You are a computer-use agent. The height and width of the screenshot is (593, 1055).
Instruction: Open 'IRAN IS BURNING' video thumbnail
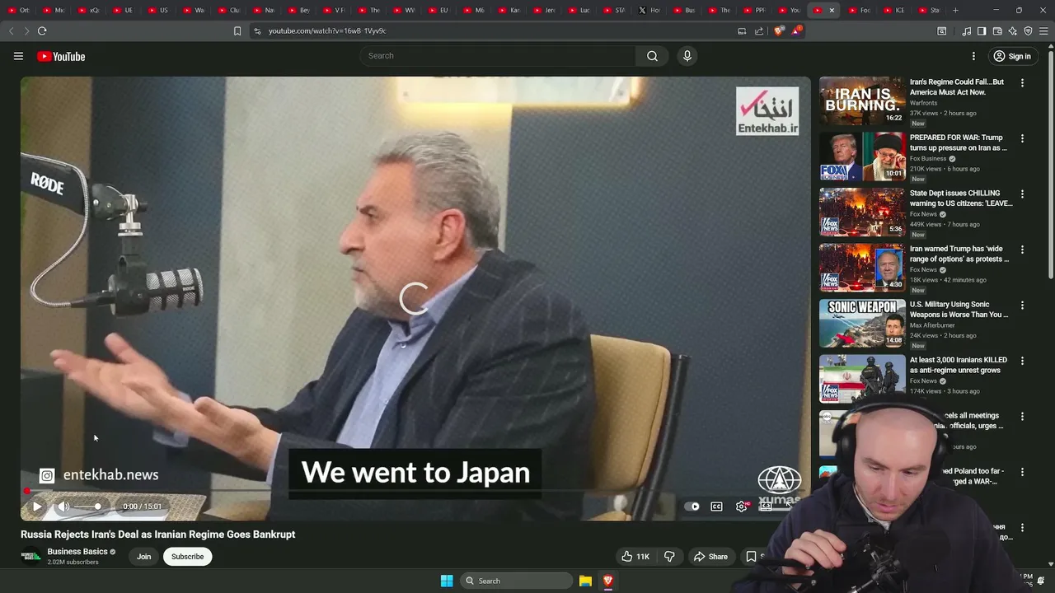862,101
